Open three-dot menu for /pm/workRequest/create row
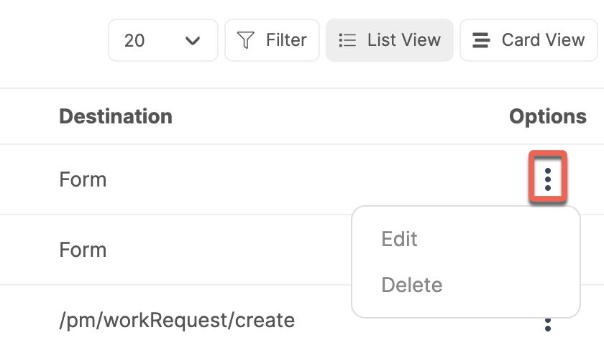Screen dimensions: 604x353 [548, 324]
